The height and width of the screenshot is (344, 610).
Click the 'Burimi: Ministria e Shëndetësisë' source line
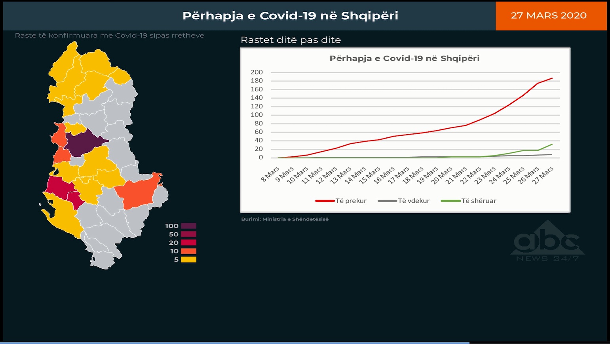285,219
